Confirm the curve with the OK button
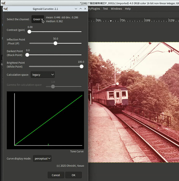The image size is (179, 181). point(74,175)
